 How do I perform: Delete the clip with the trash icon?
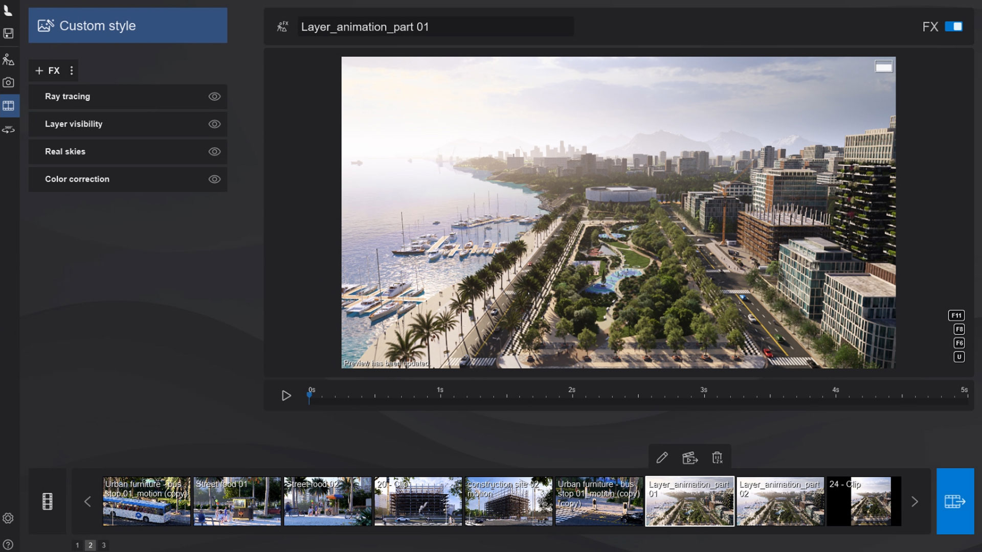[x=717, y=458]
